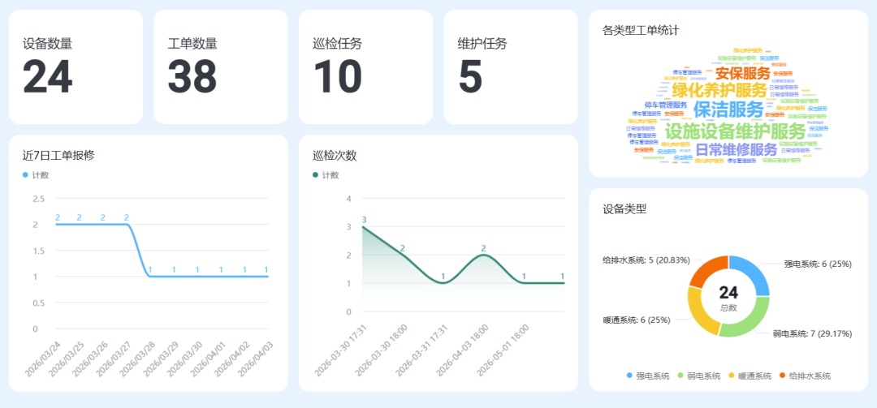Click the 2026/03/25 x-axis date label
877x408 pixels.
tap(64, 358)
